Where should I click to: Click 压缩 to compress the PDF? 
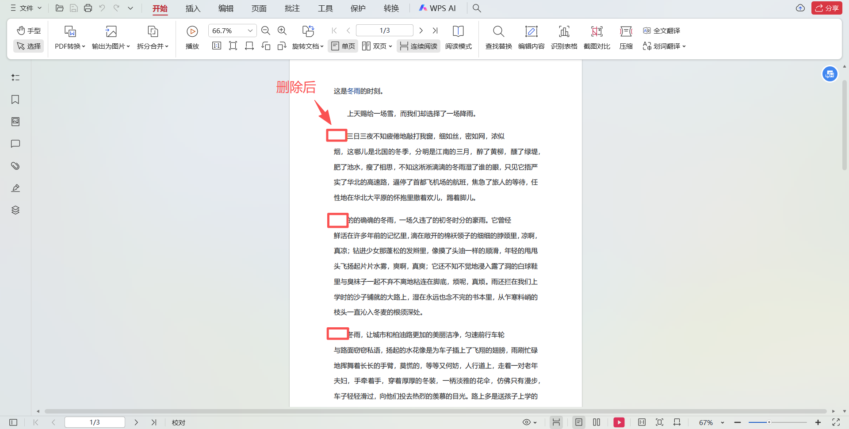[626, 38]
